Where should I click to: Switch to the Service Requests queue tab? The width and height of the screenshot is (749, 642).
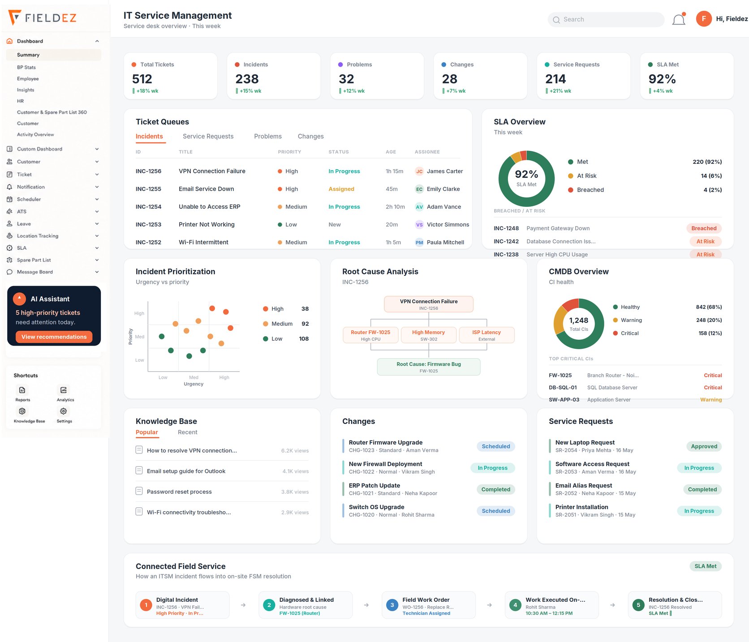tap(208, 137)
